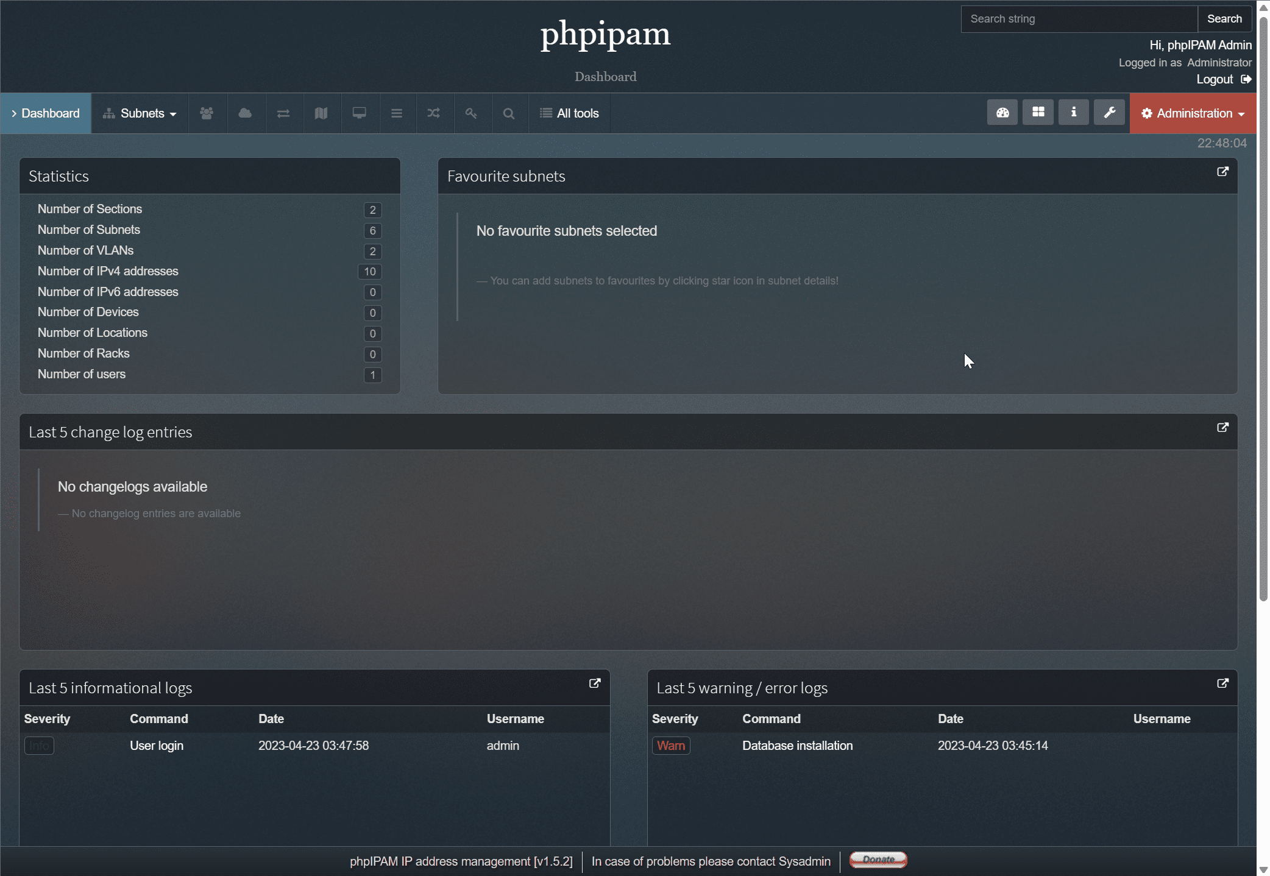Select the search magnifier icon in the toolbar
The image size is (1270, 876).
tap(509, 113)
